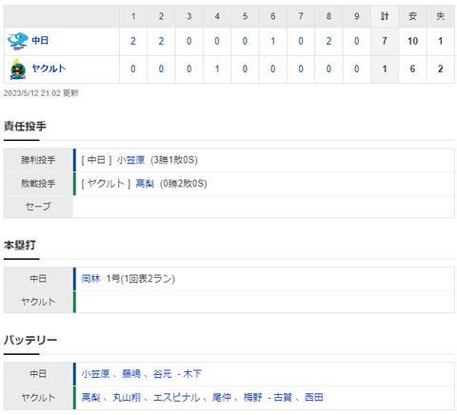Open the 中日 team link in scoreboard
The width and height of the screenshot is (457, 415).
pyautogui.click(x=40, y=41)
